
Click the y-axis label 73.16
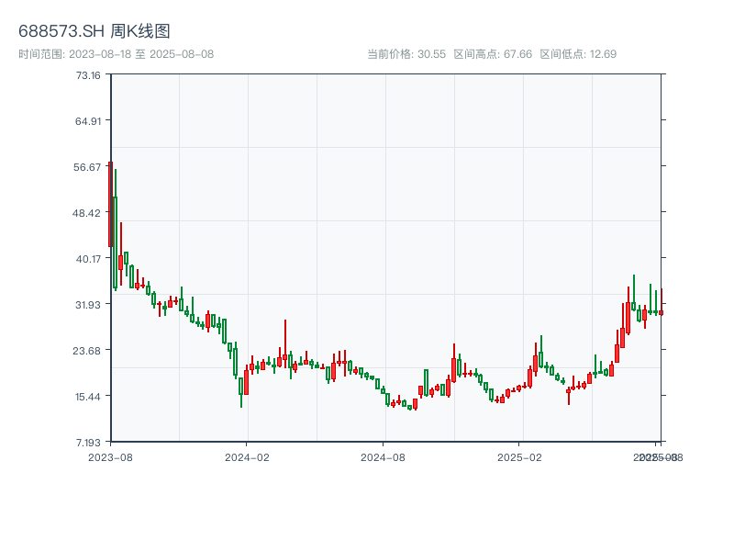[88, 75]
